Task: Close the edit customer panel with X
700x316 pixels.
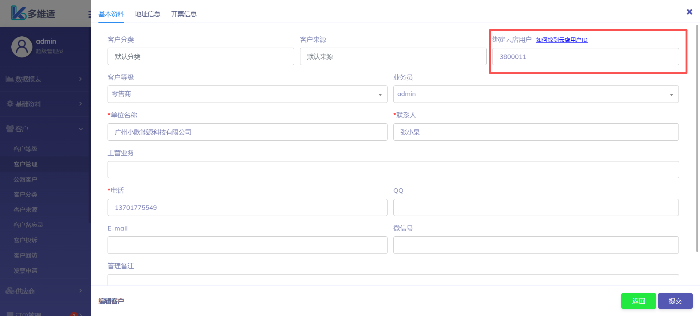Action: tap(689, 12)
